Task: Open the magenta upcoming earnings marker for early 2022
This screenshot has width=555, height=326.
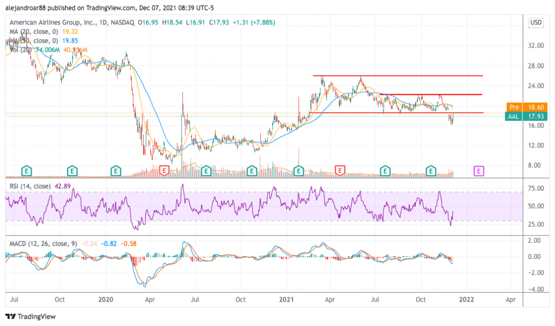Action: [479, 171]
